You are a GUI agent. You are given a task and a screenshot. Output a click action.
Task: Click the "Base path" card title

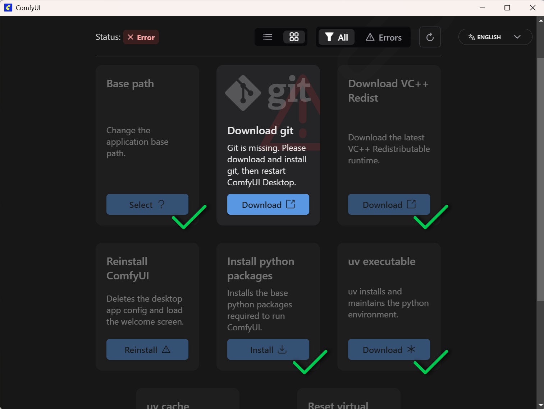point(130,84)
